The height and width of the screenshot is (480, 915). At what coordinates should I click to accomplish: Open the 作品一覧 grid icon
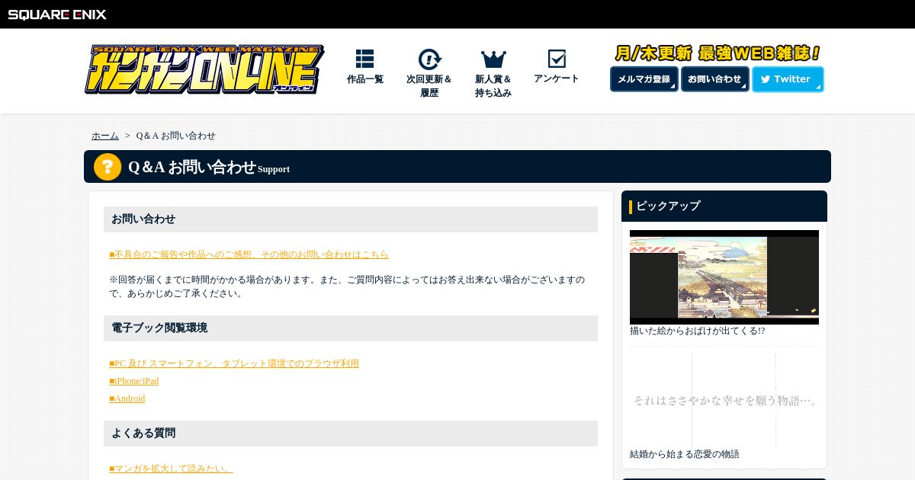364,59
